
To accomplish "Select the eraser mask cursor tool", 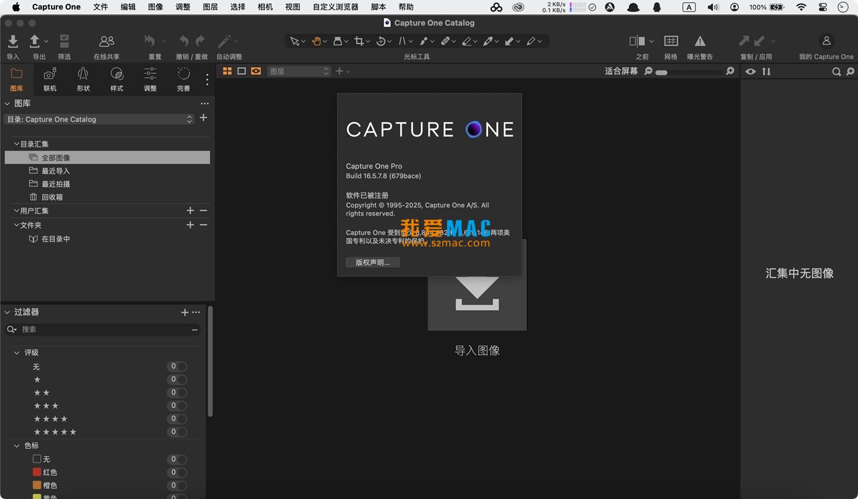I will coord(467,42).
